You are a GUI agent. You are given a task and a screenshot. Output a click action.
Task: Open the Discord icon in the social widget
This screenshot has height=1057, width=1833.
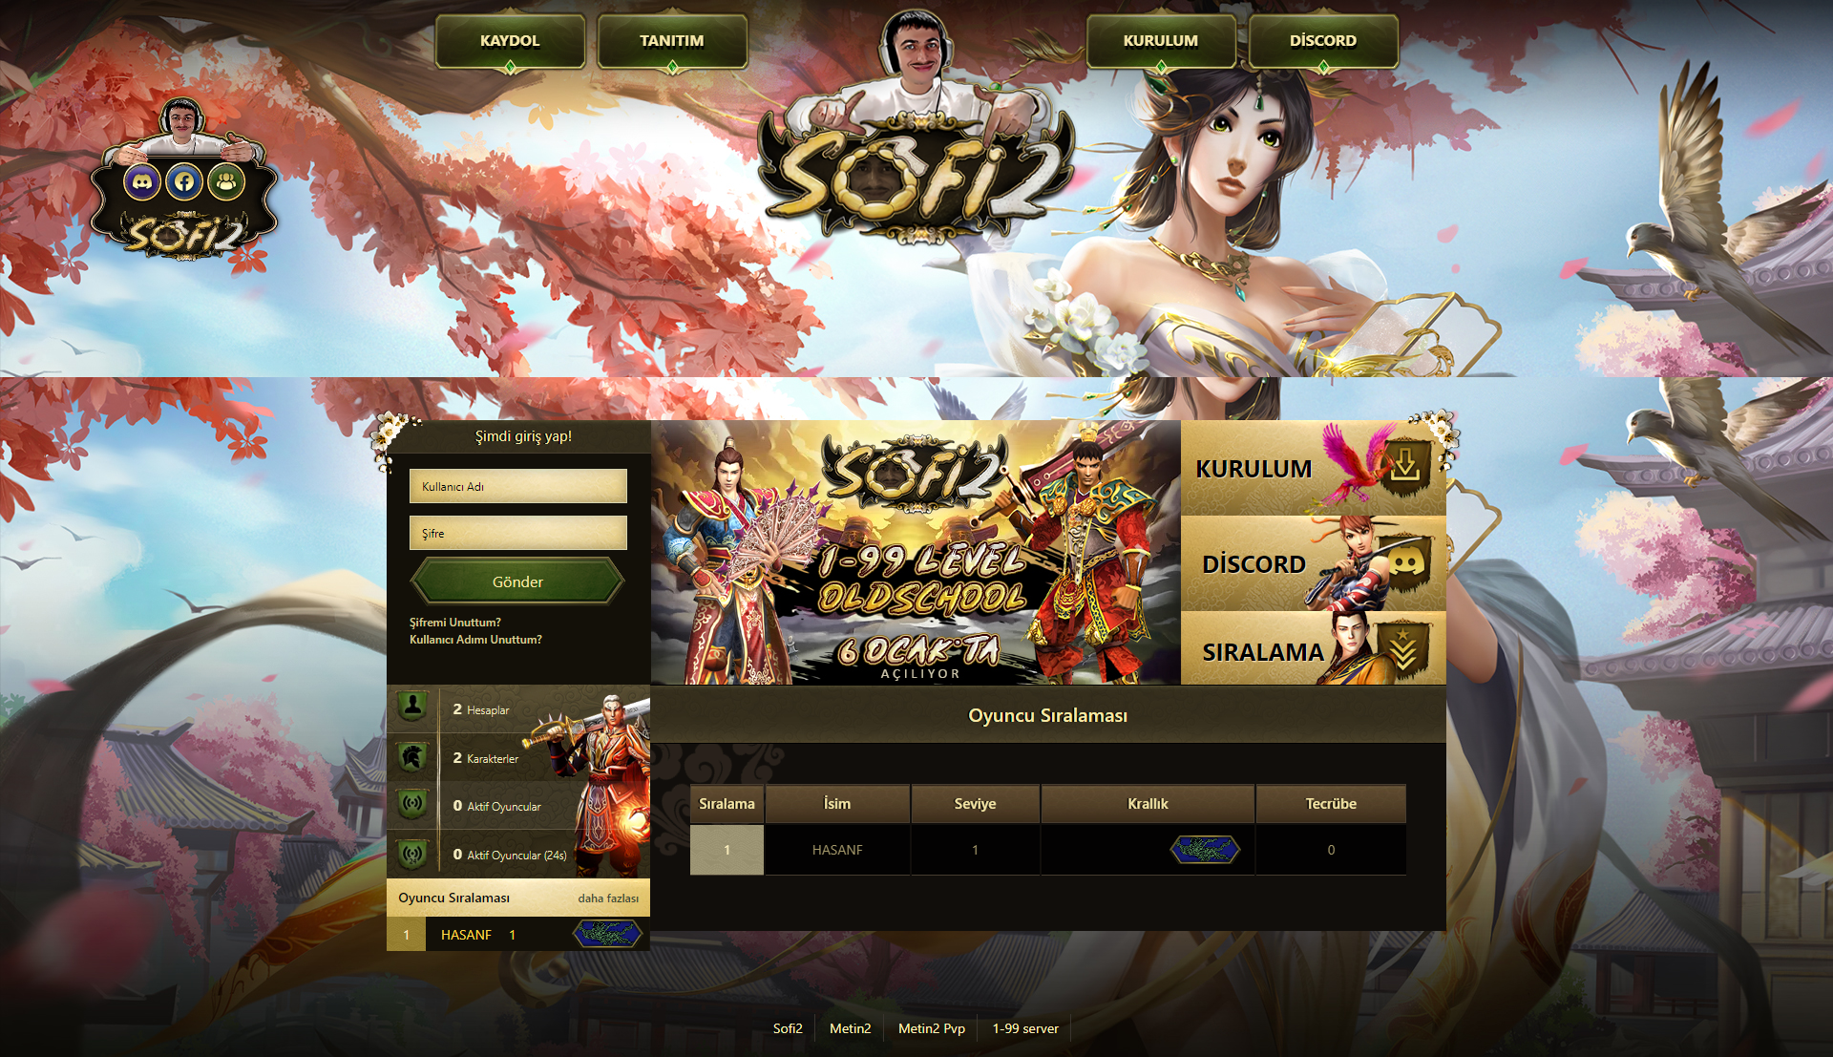[142, 181]
